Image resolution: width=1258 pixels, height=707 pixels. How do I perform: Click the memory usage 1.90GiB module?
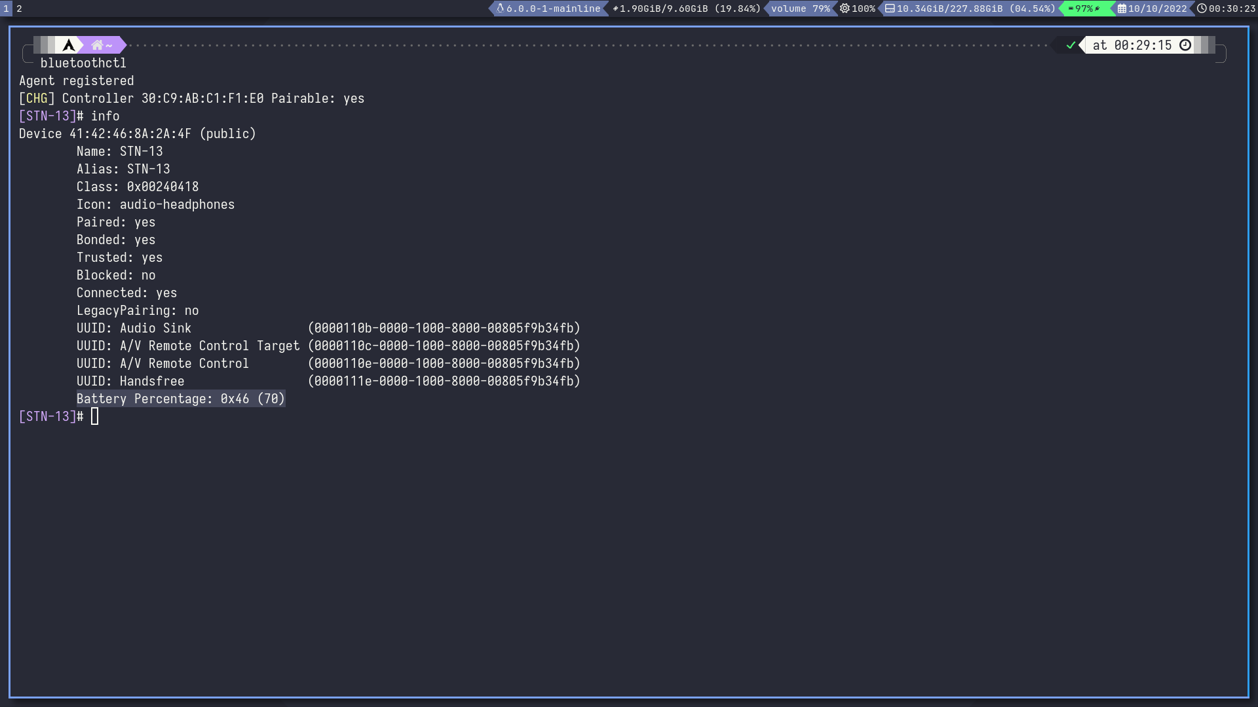pyautogui.click(x=686, y=9)
